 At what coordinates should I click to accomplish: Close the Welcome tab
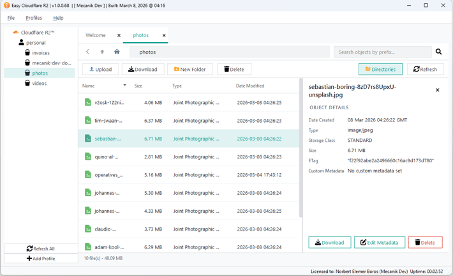[119, 35]
